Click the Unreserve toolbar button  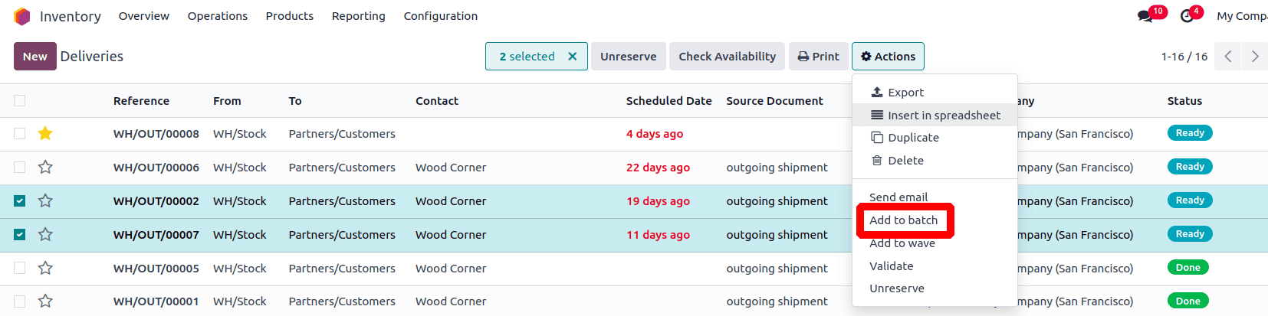pyautogui.click(x=628, y=57)
